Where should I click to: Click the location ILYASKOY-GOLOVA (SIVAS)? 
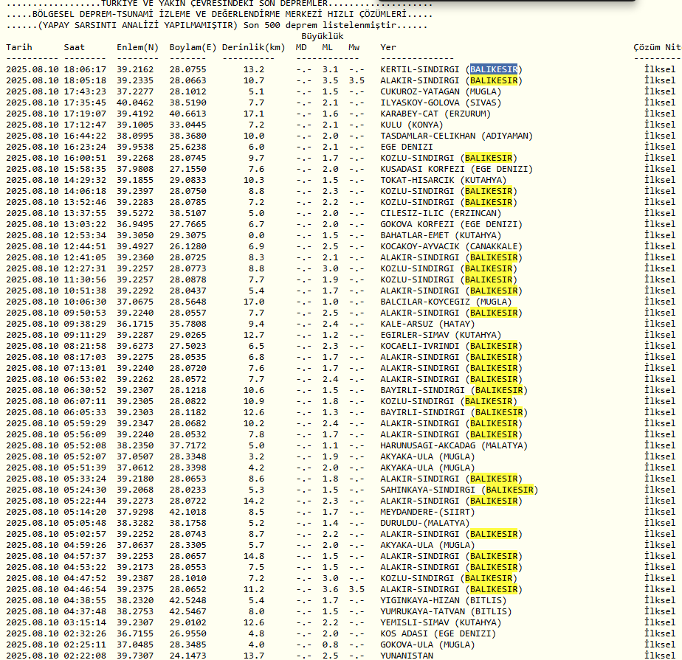pyautogui.click(x=441, y=103)
